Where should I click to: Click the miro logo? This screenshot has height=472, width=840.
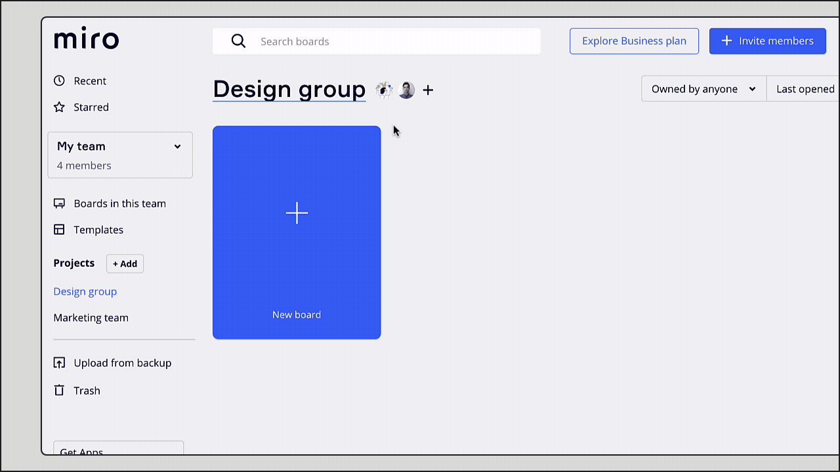pos(86,38)
